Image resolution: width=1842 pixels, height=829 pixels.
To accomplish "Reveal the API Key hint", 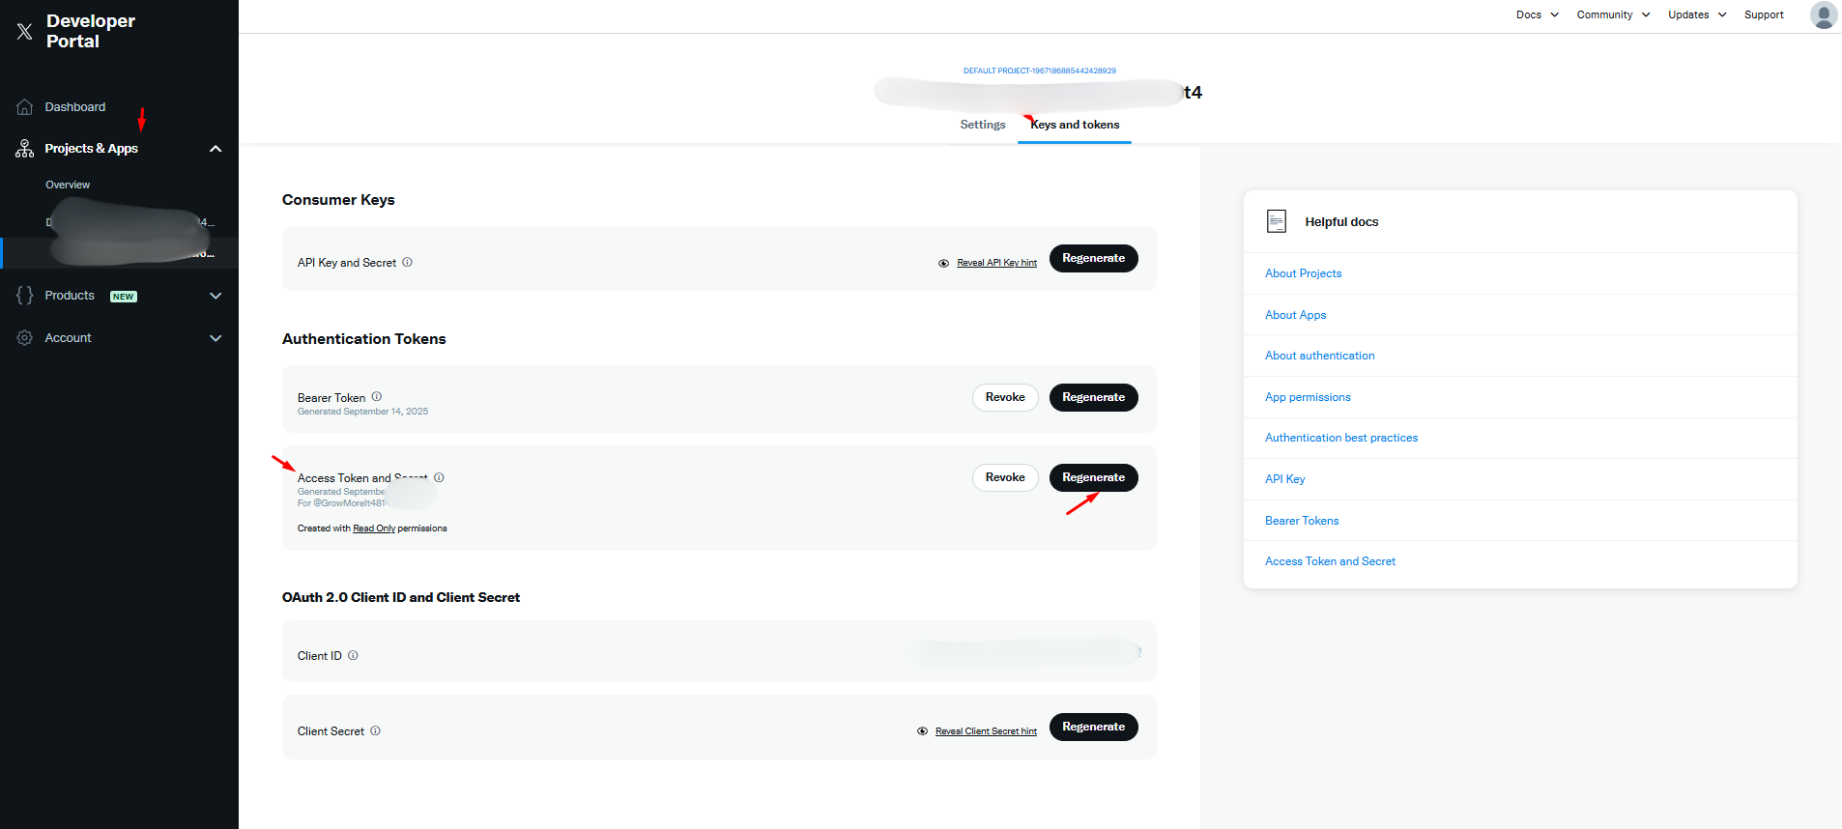I will [x=995, y=263].
